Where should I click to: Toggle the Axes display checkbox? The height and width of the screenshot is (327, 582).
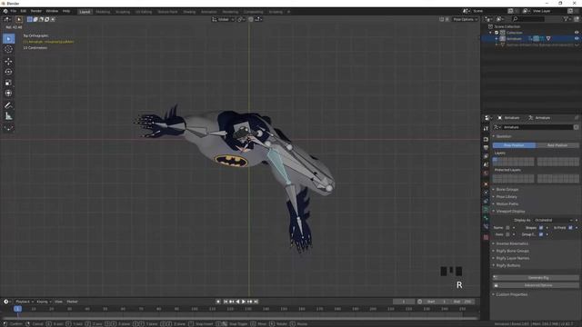[x=507, y=234]
